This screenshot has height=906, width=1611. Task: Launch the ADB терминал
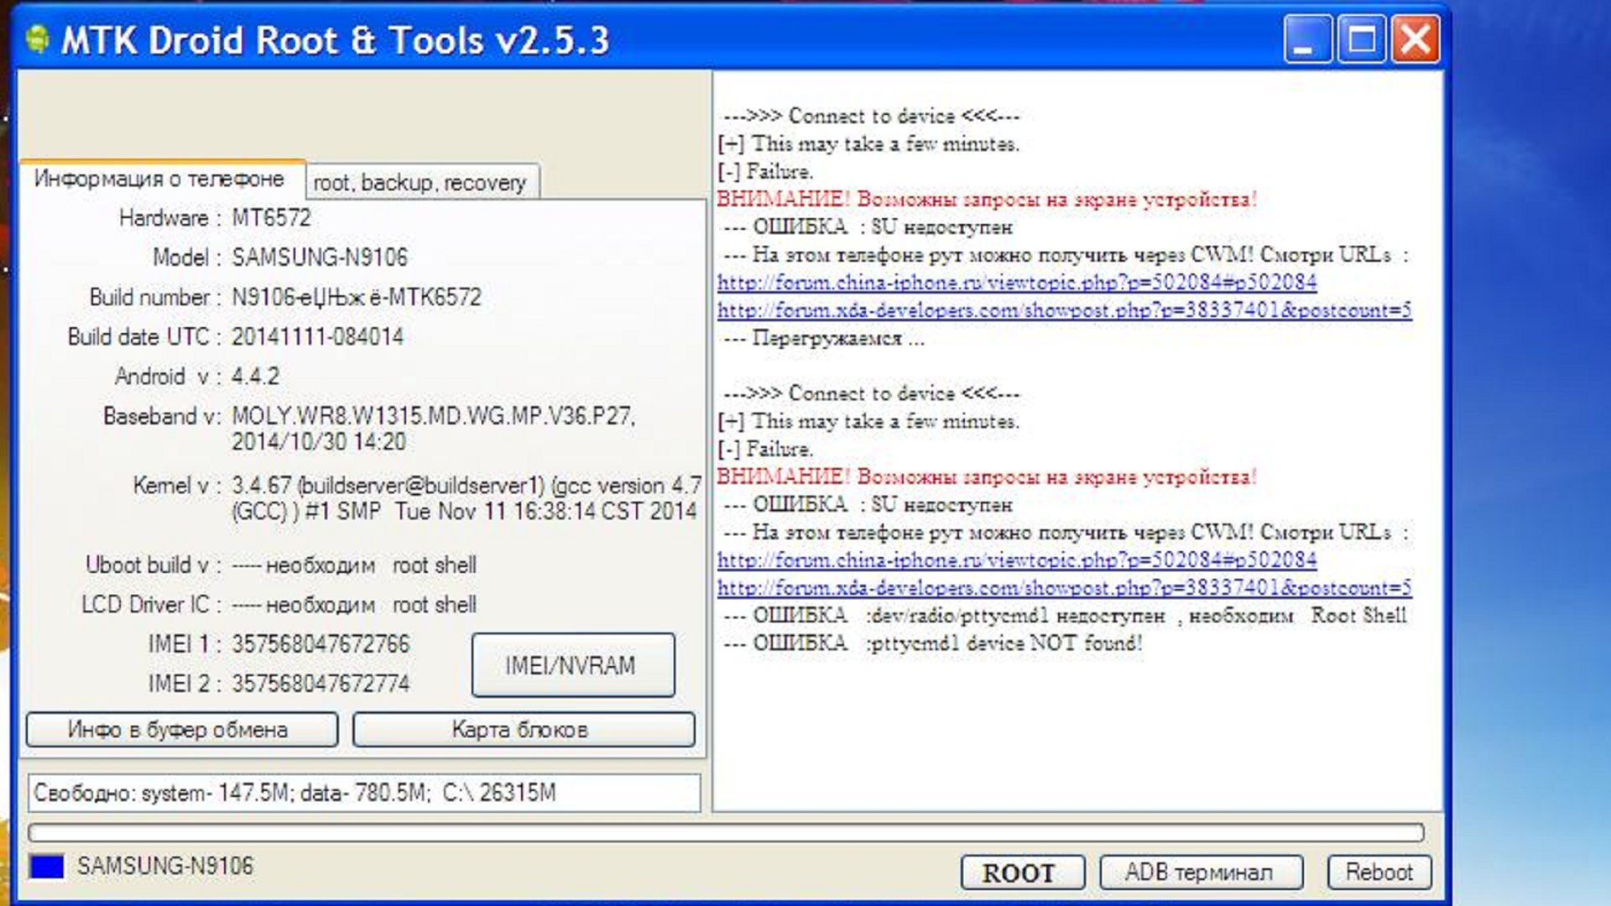(1200, 872)
